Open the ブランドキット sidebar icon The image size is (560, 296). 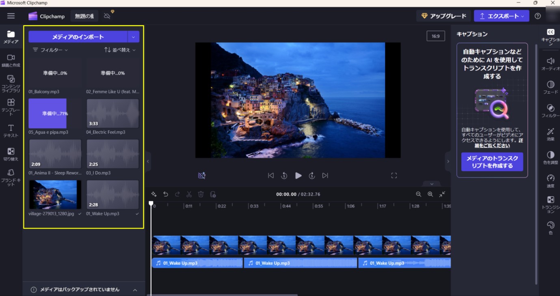(x=11, y=178)
